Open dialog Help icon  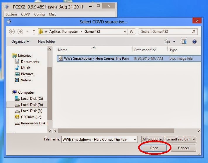click(x=194, y=42)
